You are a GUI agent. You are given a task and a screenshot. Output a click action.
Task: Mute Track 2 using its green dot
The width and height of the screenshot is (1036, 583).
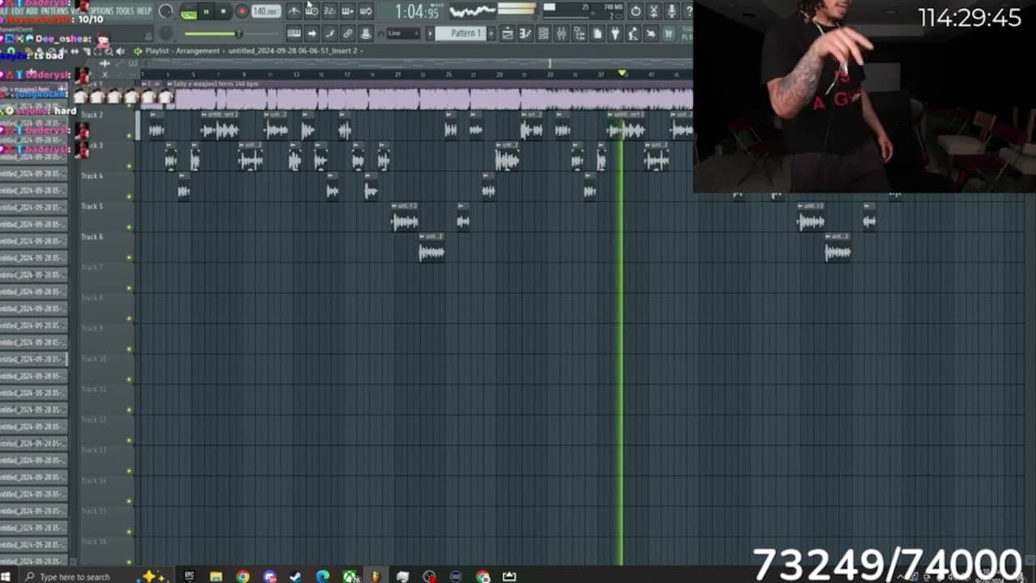(129, 136)
